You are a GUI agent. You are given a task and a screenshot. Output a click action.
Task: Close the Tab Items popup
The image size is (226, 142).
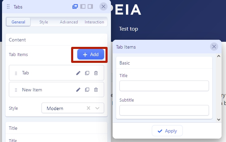[214, 47]
